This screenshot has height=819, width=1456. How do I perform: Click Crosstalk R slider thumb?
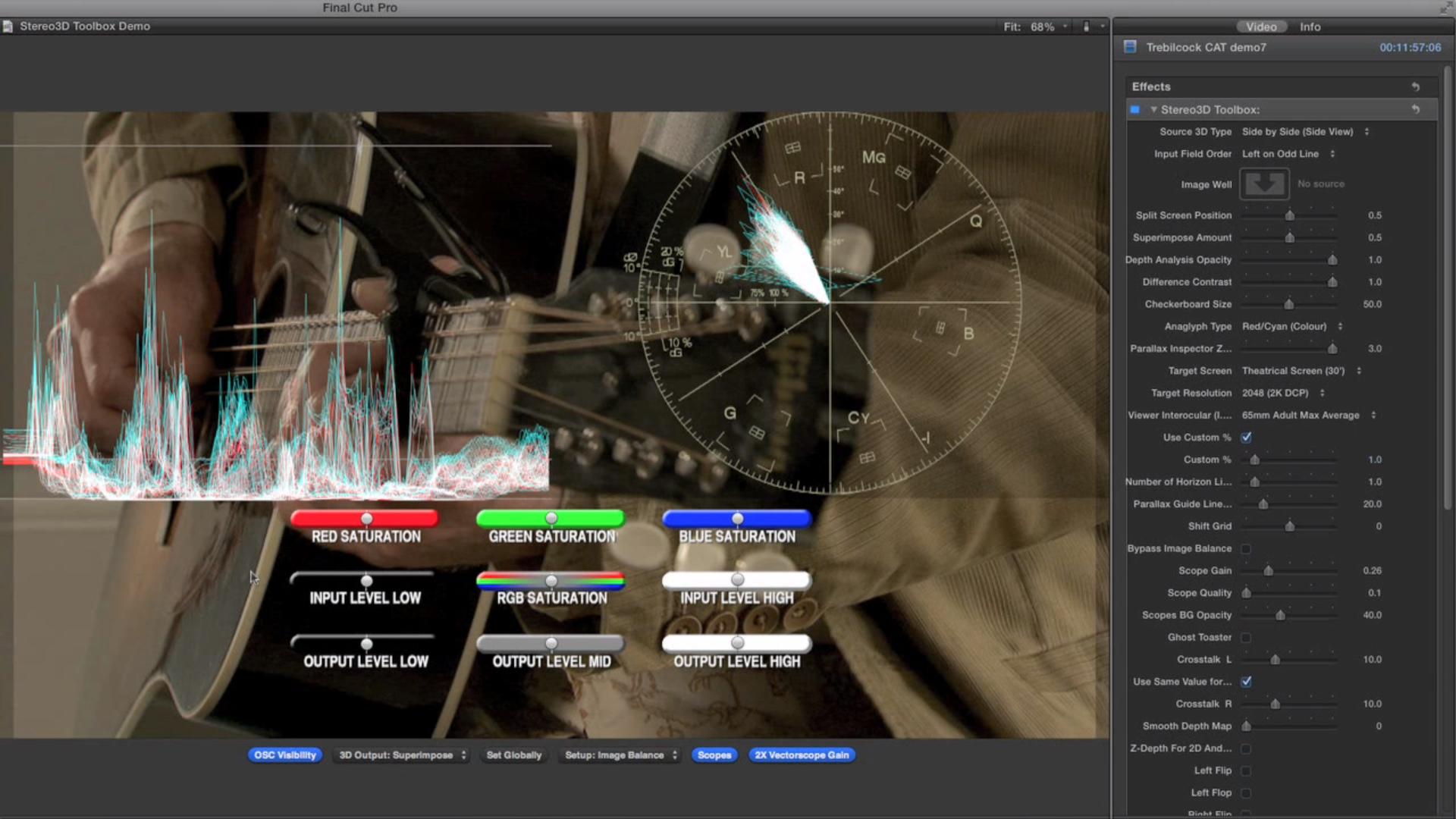[x=1276, y=704]
